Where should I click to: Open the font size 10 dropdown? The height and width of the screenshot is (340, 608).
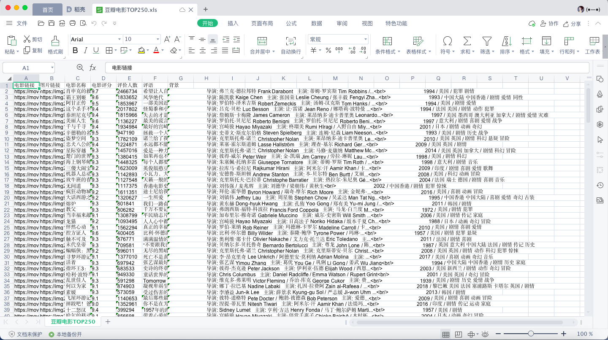point(157,39)
